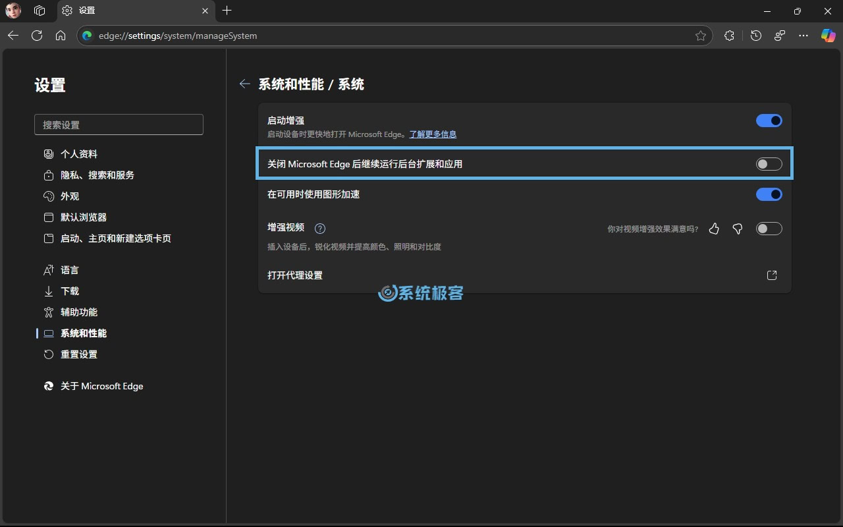Turn off 在可用时使用图形加速 toggle
The image size is (843, 527).
[769, 194]
